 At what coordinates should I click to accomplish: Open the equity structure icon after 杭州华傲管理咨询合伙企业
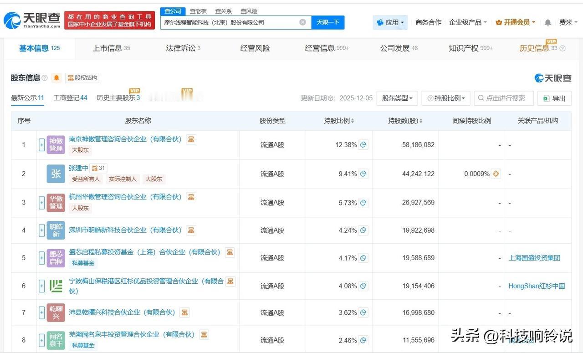pyautogui.click(x=191, y=197)
